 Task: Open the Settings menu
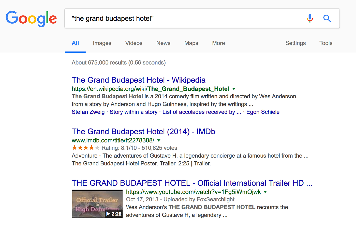tap(295, 43)
